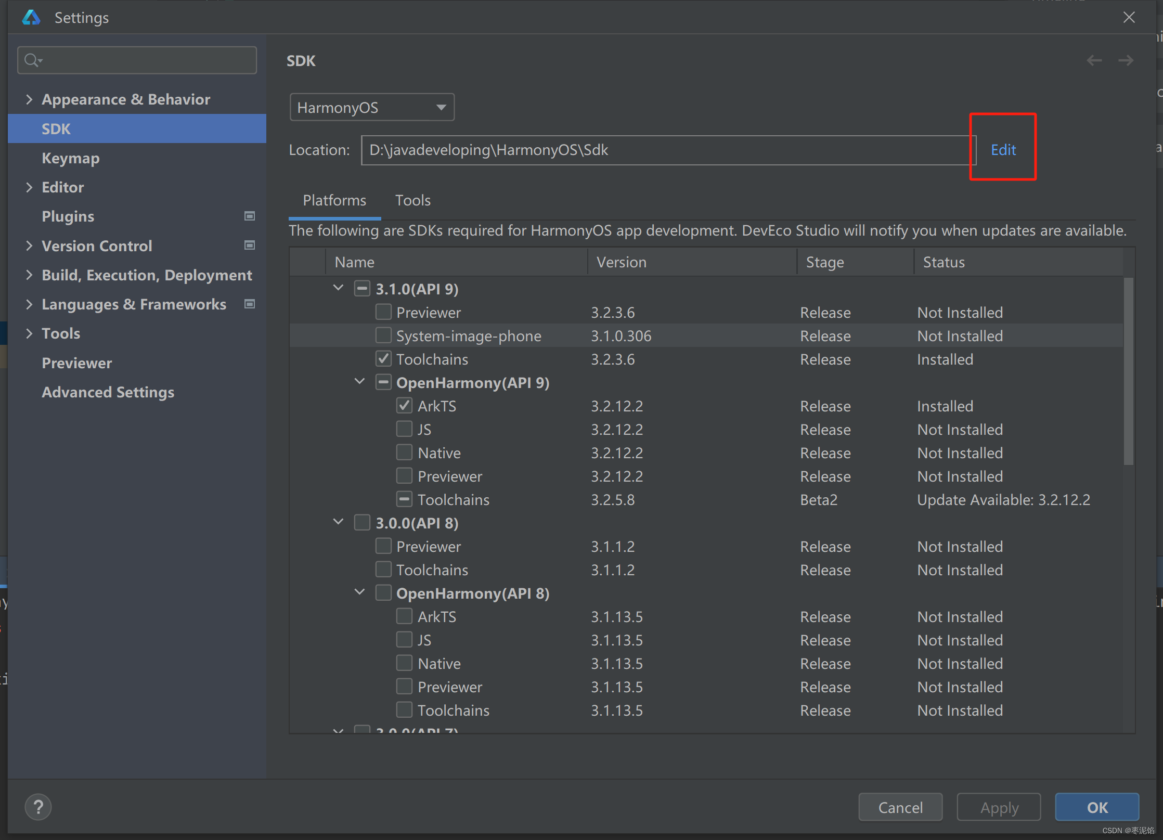Switch to the Platforms tab
This screenshot has height=840, width=1163.
point(334,200)
